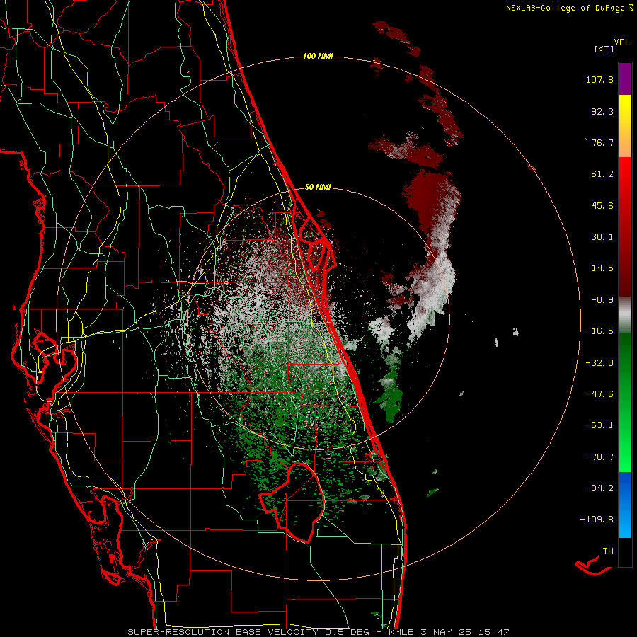
Task: Click the -94.2 velocity scale value
Action: pyautogui.click(x=599, y=488)
